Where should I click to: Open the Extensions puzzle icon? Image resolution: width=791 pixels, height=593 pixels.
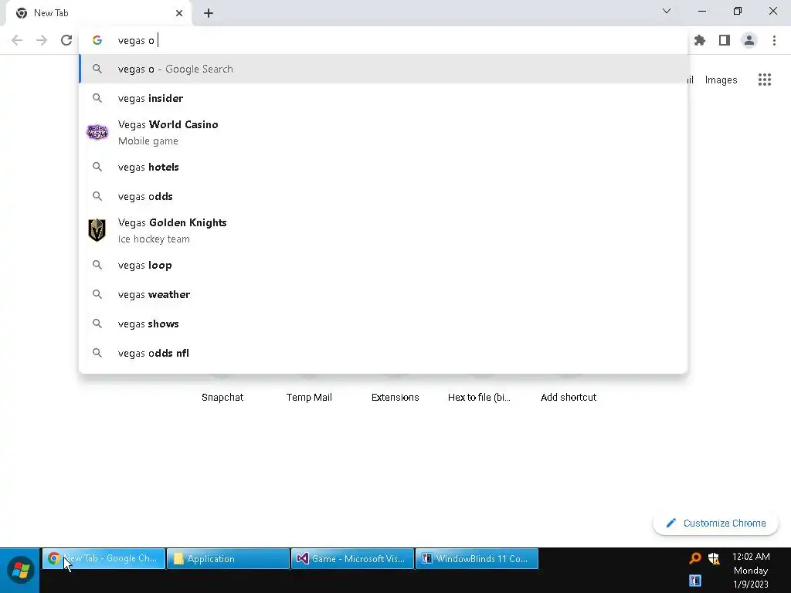pos(700,40)
